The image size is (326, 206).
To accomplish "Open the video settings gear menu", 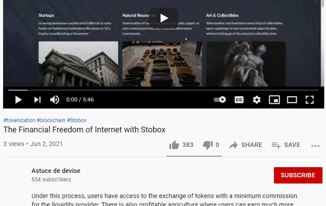I will click(257, 100).
